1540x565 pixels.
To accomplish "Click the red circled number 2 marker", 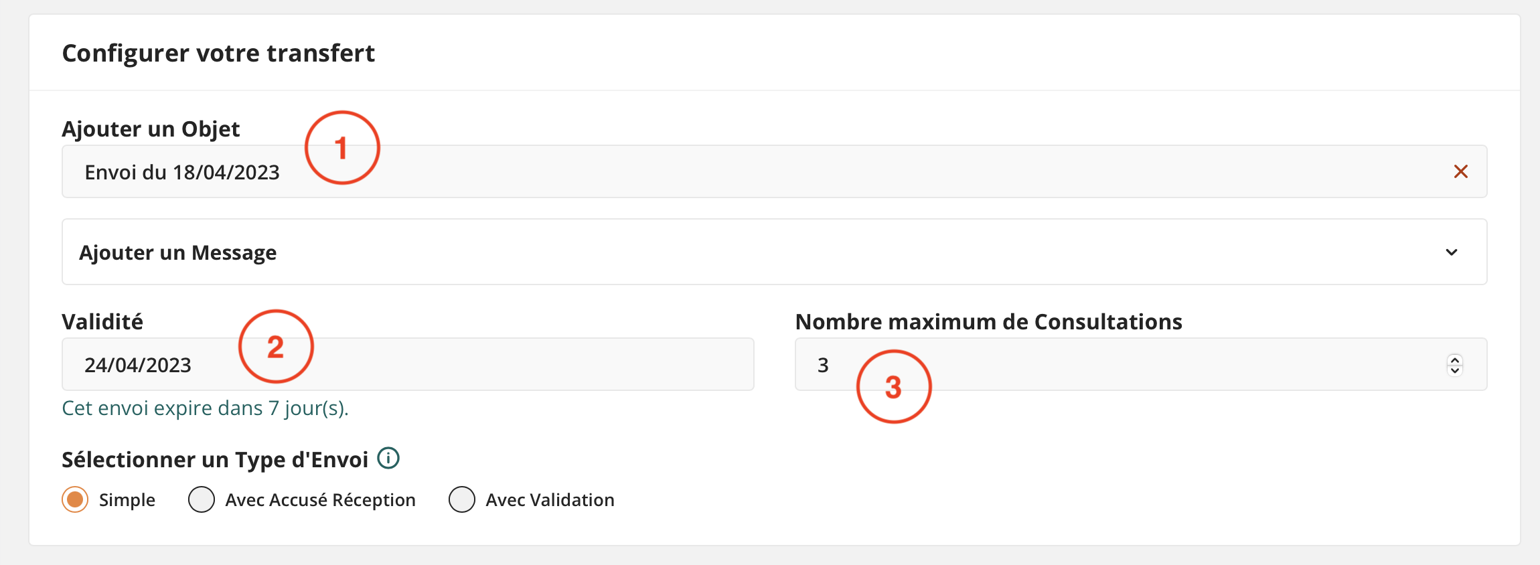I will click(x=276, y=347).
